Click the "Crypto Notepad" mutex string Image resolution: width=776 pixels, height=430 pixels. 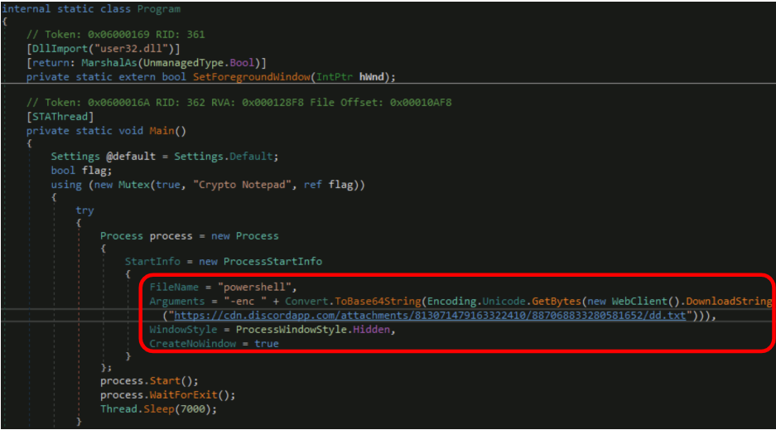coord(242,185)
